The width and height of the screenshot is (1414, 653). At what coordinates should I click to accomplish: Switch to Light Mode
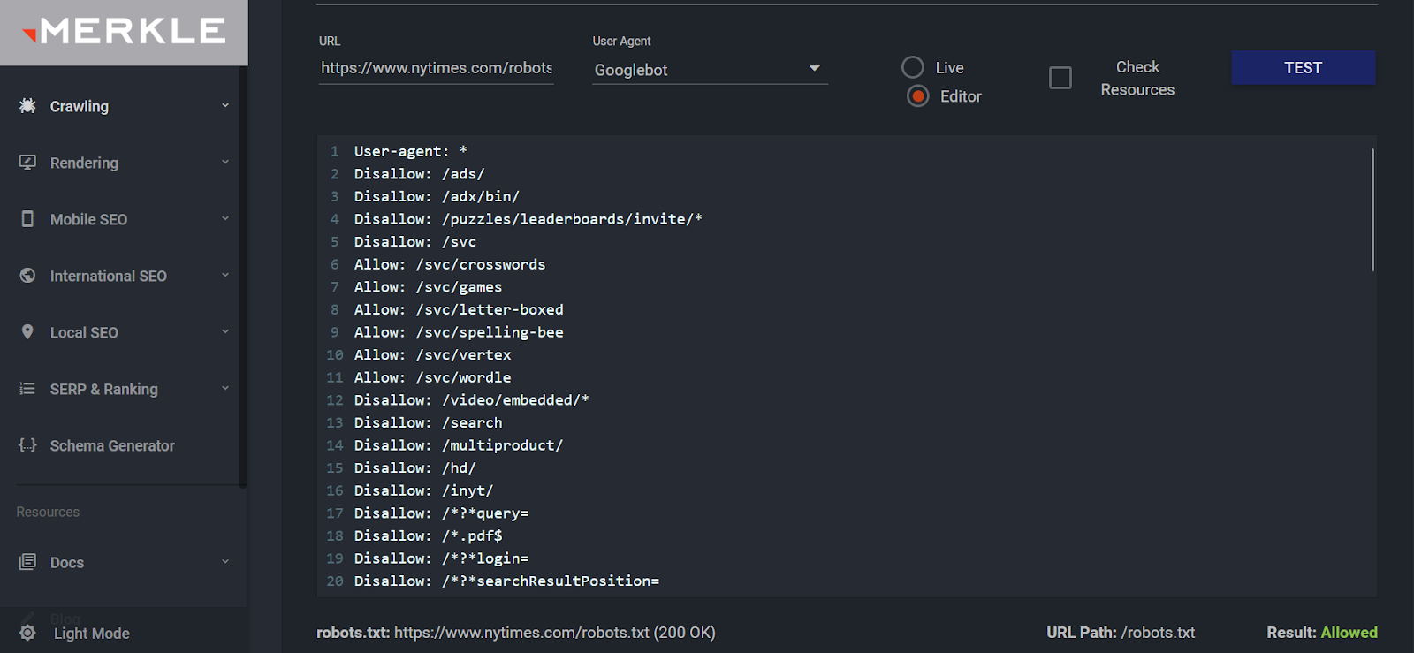tap(91, 634)
